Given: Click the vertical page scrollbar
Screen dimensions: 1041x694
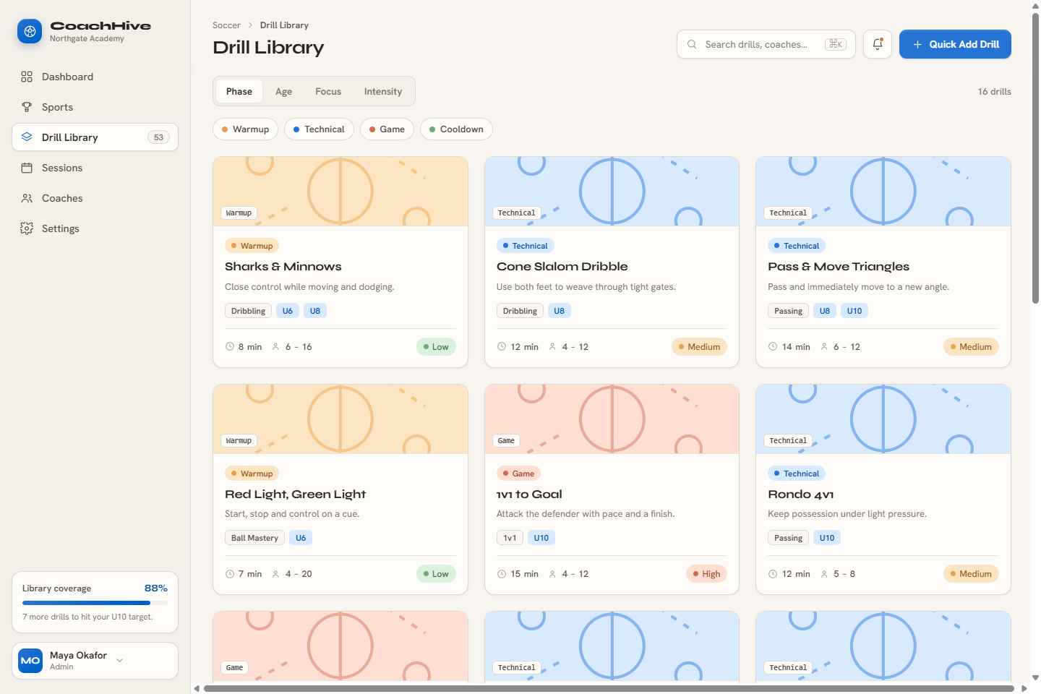Looking at the screenshot, I should click(x=1035, y=158).
